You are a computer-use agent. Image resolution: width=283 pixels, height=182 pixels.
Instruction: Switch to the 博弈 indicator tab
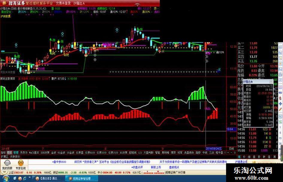coord(173,153)
